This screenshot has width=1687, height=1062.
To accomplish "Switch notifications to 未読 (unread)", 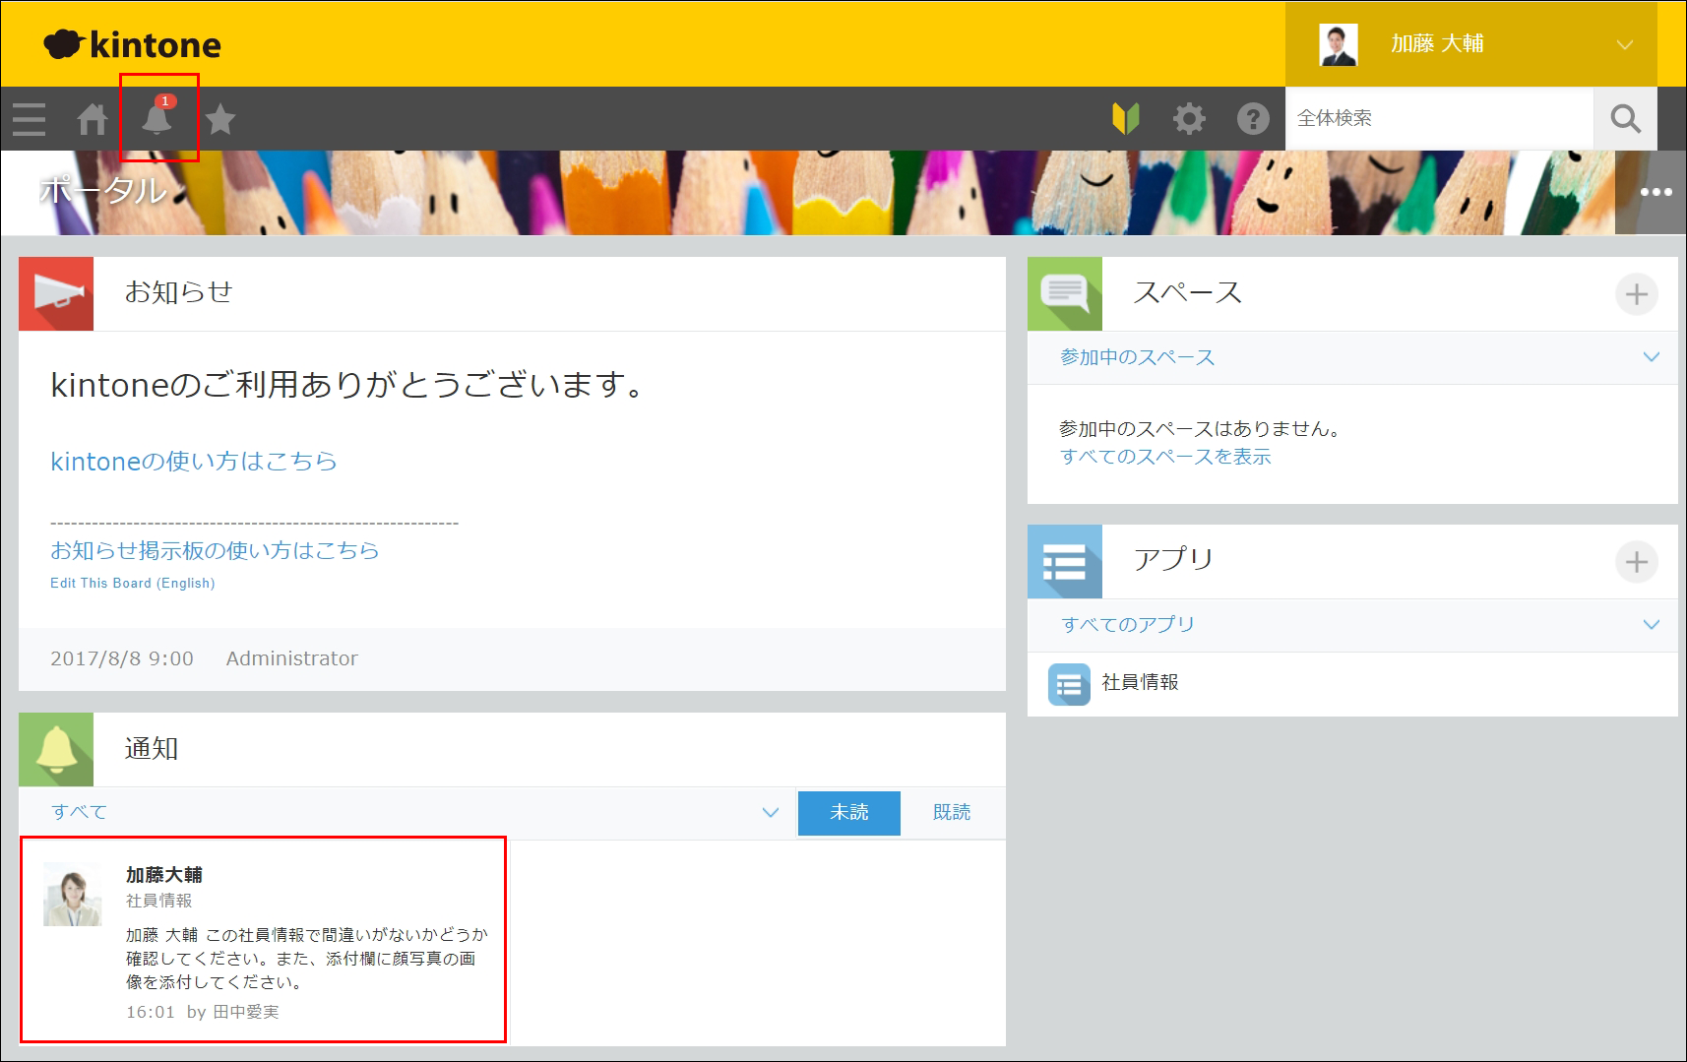I will click(848, 813).
